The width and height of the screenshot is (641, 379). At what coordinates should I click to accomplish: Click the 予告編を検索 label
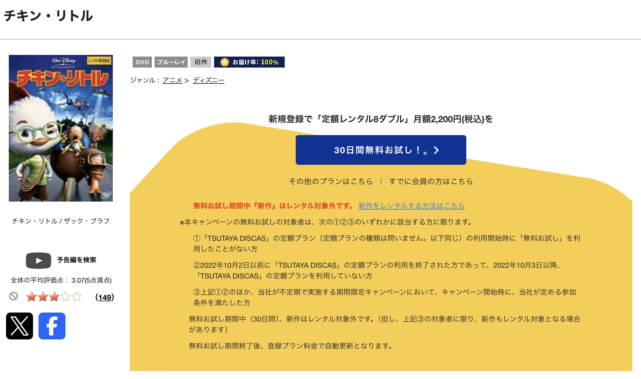click(x=76, y=260)
